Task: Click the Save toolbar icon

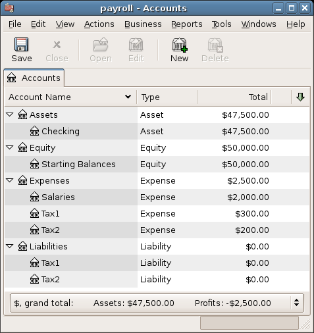Action: coord(21,45)
